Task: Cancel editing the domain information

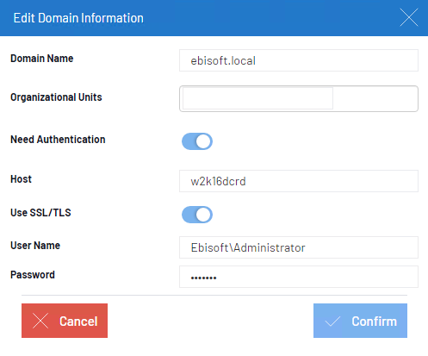Action: 65,321
